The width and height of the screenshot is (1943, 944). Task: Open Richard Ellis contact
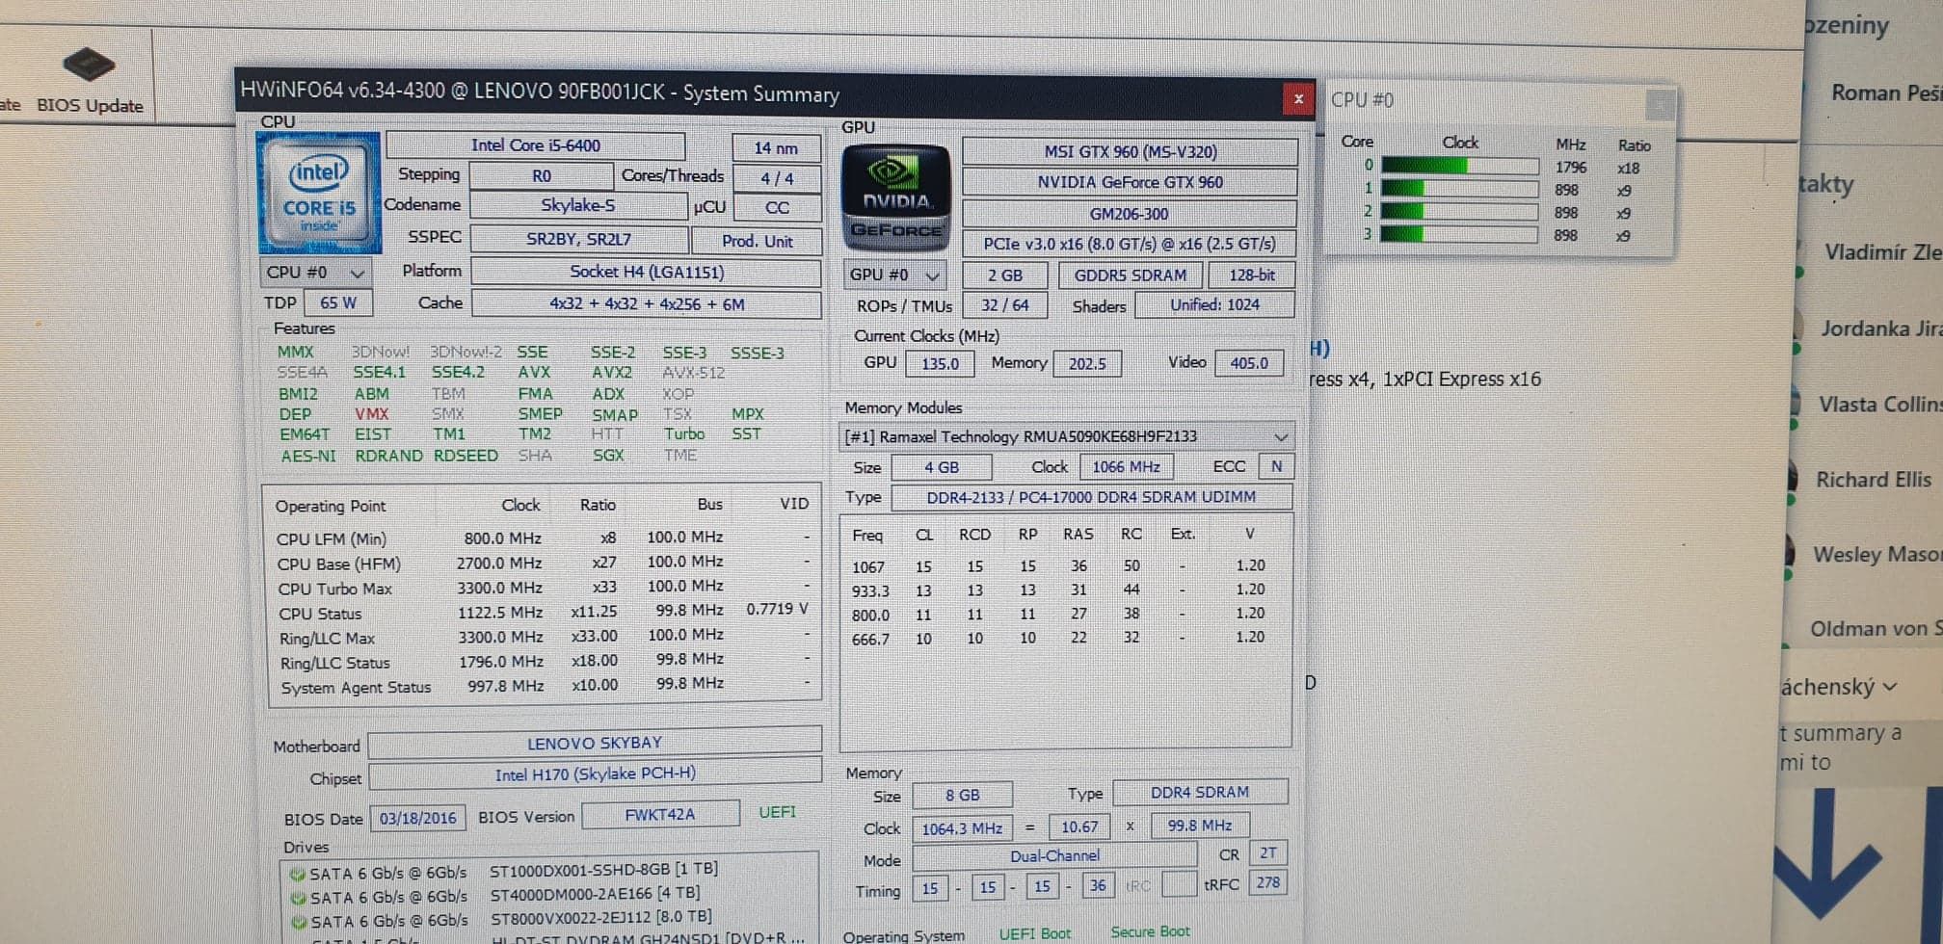point(1873,480)
